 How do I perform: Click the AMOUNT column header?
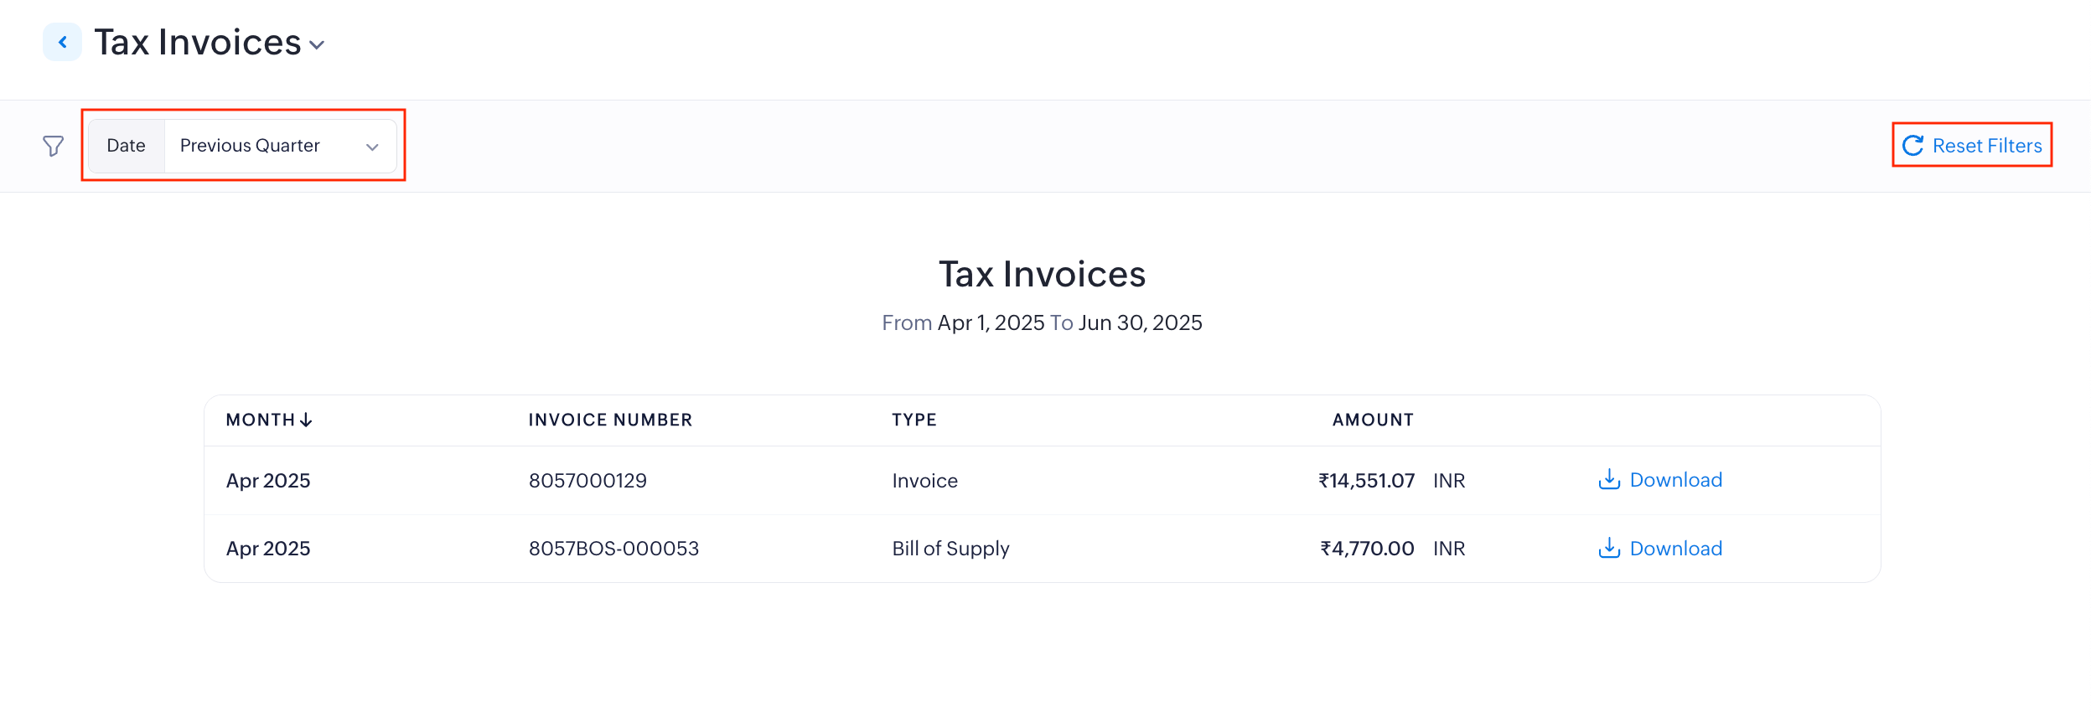pos(1372,420)
